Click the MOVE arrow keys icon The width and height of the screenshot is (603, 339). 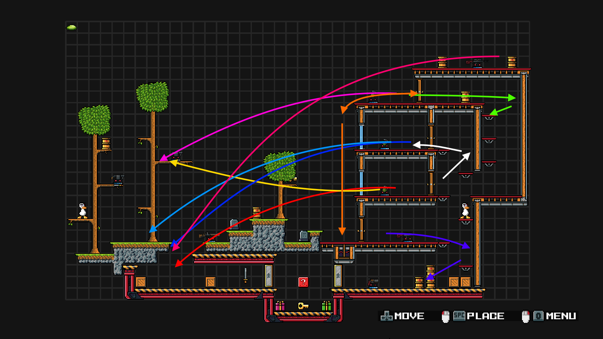(x=386, y=316)
